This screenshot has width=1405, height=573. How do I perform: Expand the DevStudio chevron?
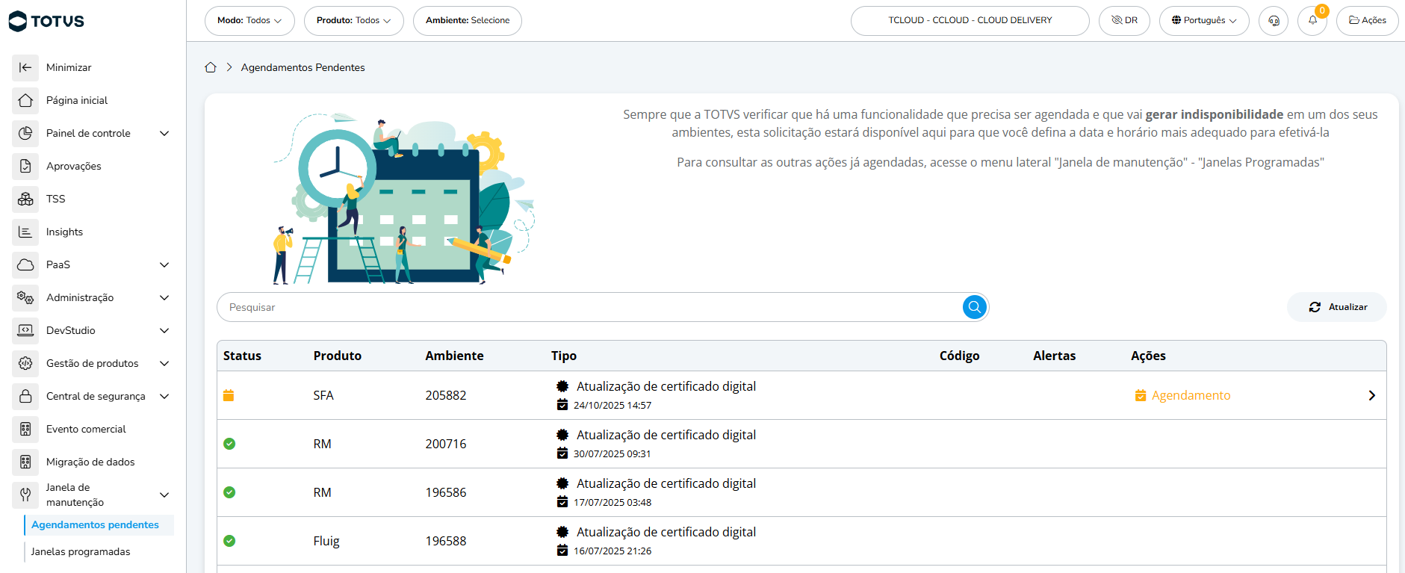(x=164, y=330)
